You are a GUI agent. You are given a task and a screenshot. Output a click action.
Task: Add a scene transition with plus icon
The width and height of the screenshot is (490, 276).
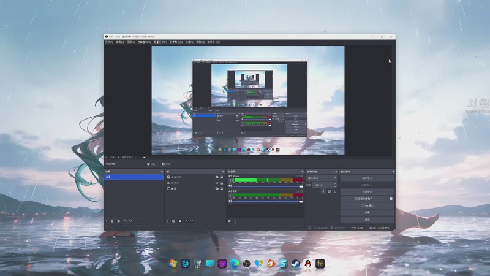[x=323, y=191]
